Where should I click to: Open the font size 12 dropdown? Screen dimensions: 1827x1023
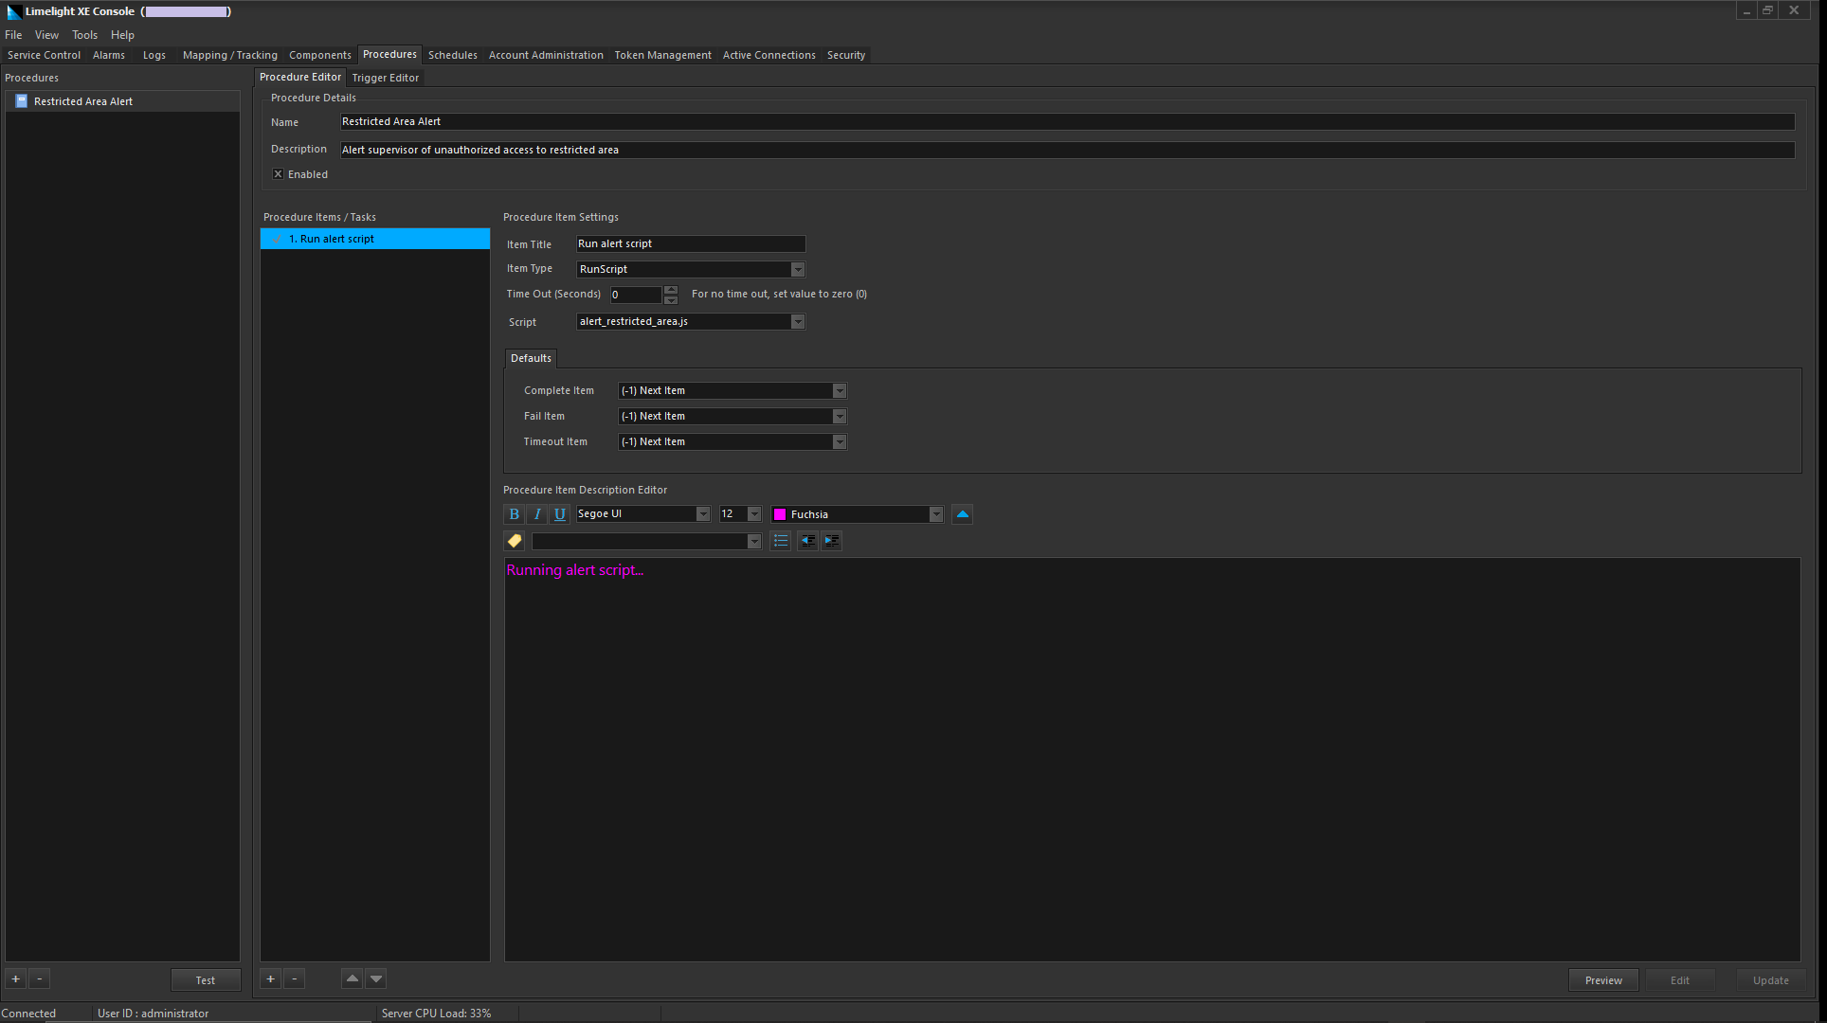[x=754, y=514]
